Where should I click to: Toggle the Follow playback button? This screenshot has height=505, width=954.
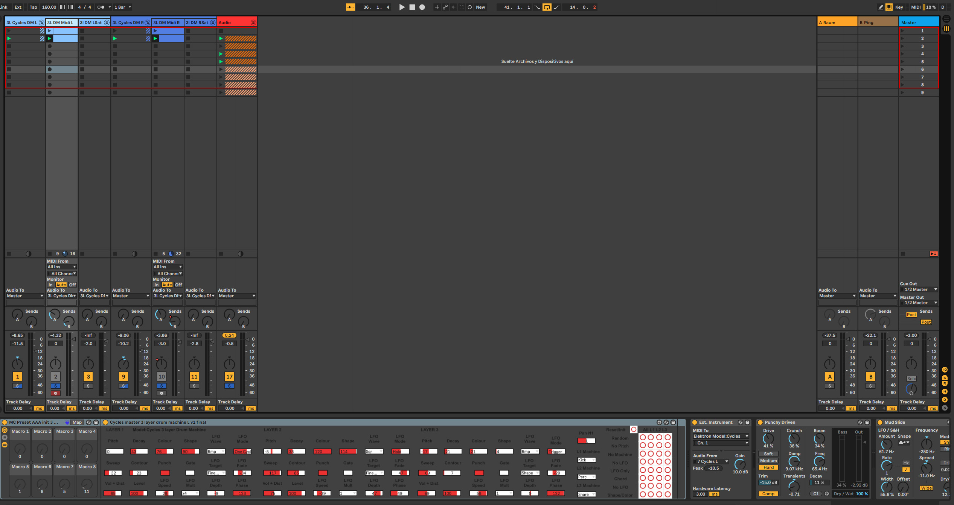pos(350,7)
